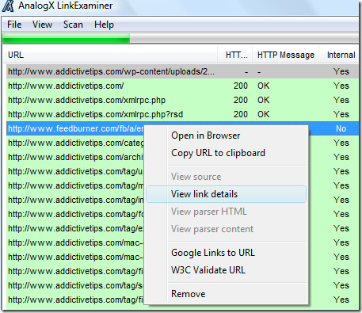Screen dimensions: 362x313
Task: Open the Scan menu
Action: tap(73, 25)
